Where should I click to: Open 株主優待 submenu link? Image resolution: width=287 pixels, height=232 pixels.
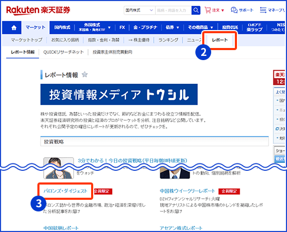coord(139,40)
